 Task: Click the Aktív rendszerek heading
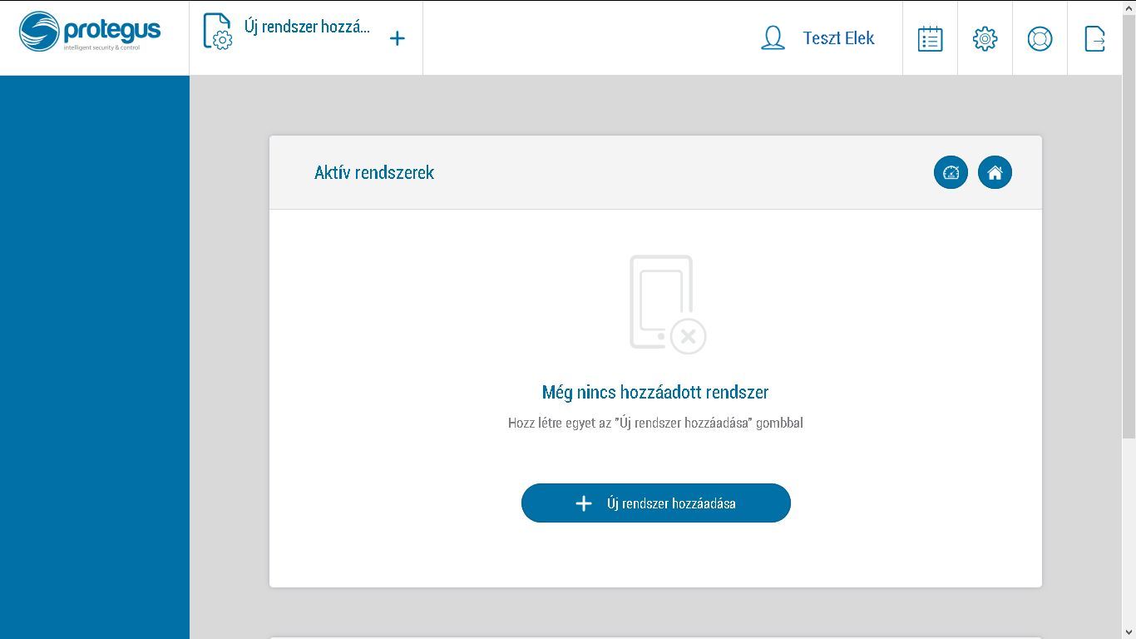[x=373, y=172]
